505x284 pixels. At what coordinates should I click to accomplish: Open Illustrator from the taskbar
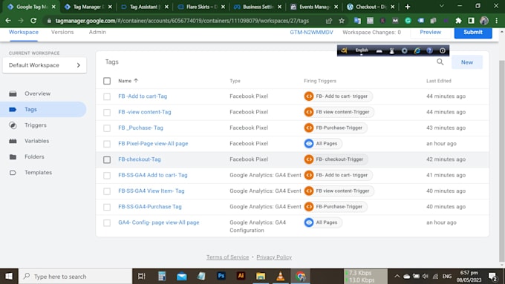(241, 276)
